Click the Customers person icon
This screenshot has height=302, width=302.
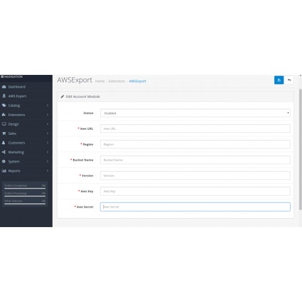(4, 143)
